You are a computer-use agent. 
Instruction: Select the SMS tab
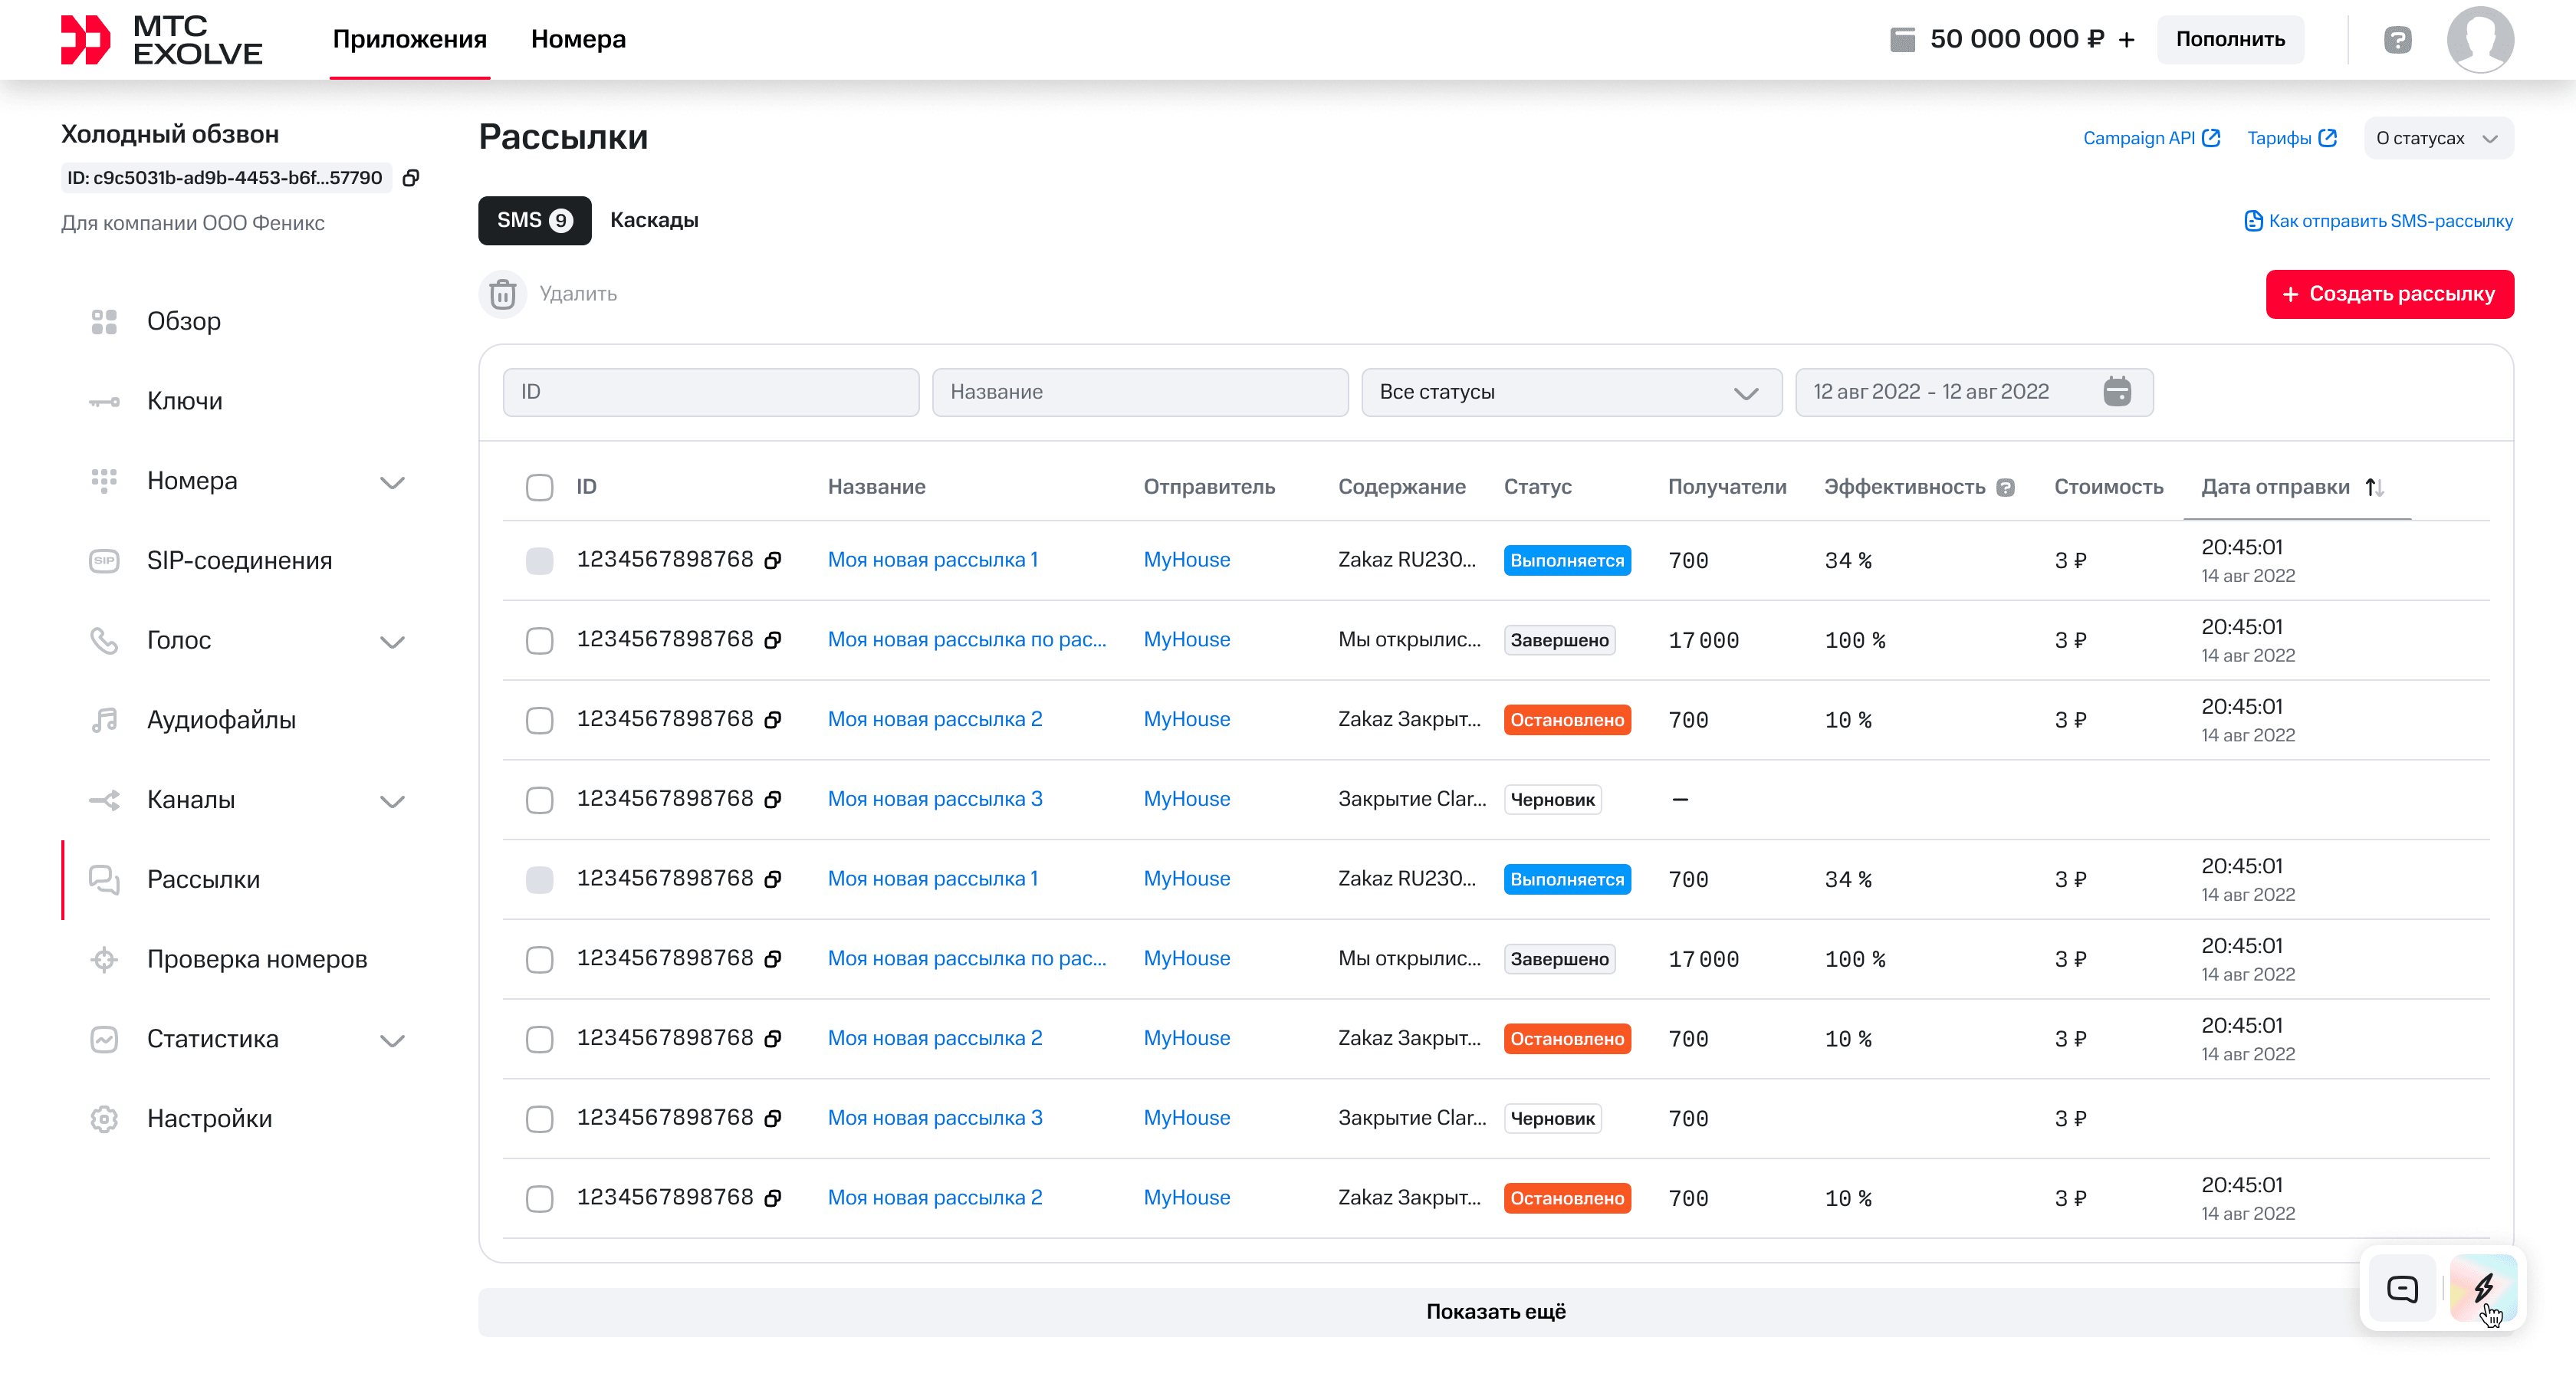tap(534, 220)
